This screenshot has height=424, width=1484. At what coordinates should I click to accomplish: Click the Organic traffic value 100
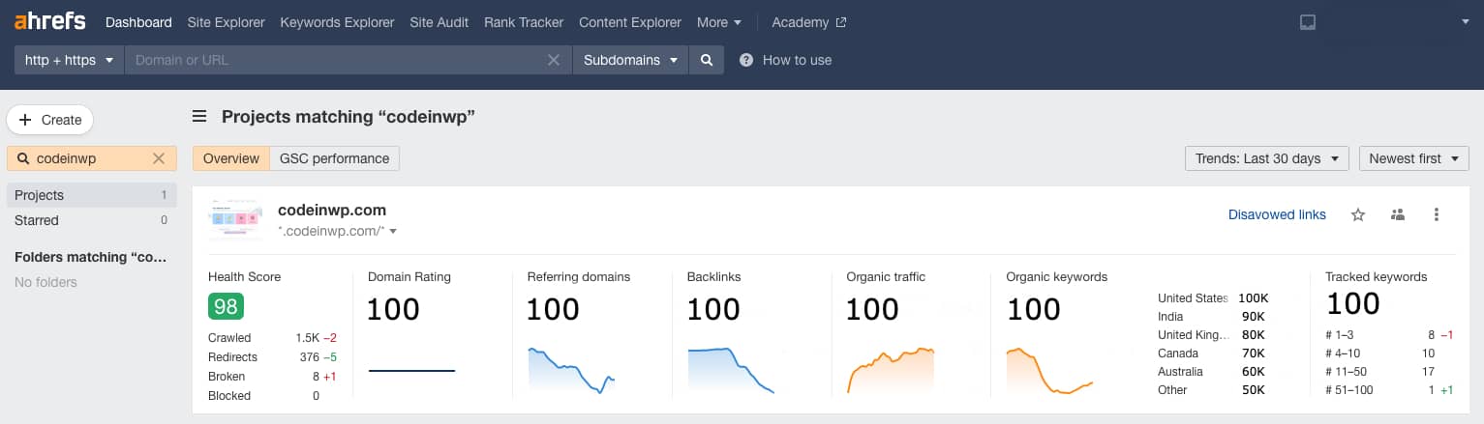tap(872, 309)
